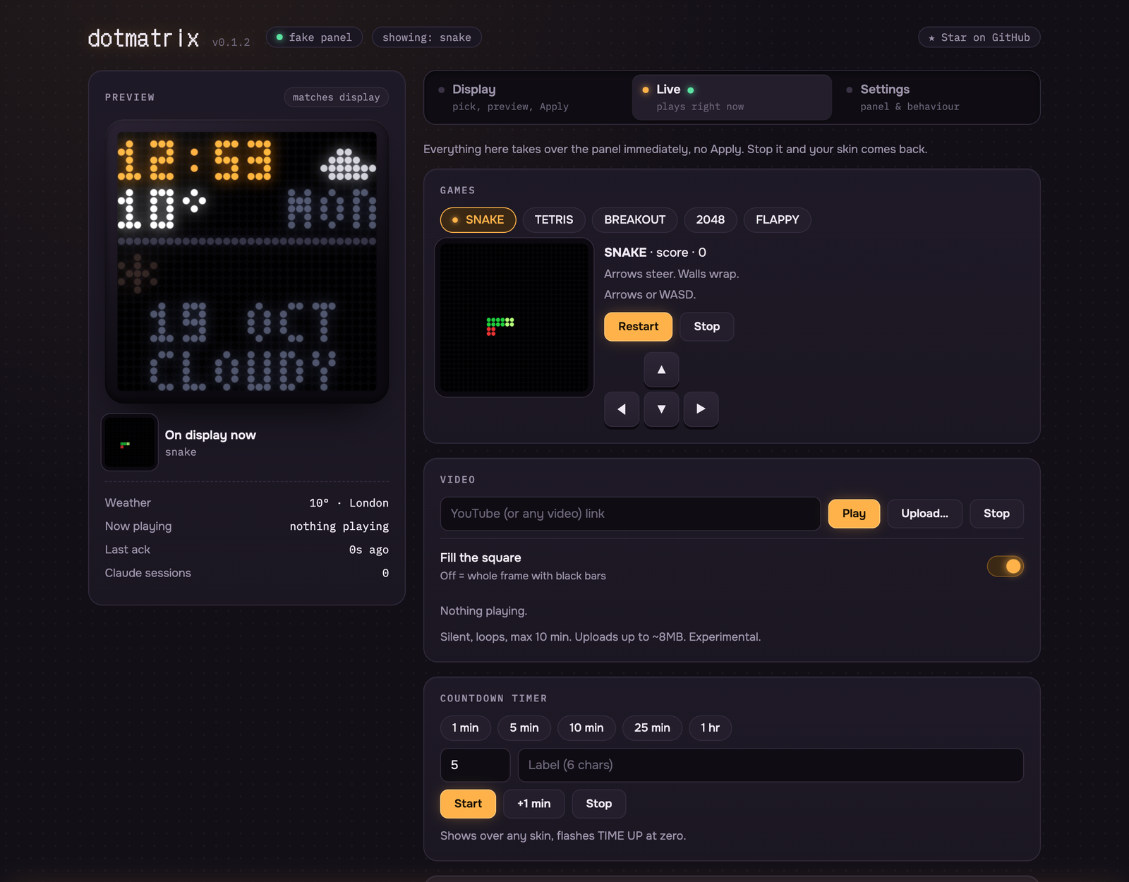
Task: Select the 10 min countdown preset
Action: click(x=586, y=728)
